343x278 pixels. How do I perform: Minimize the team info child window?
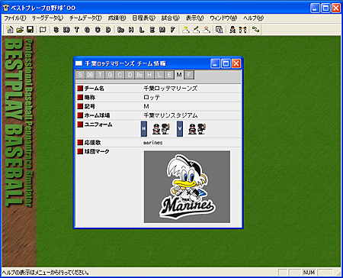[215, 63]
